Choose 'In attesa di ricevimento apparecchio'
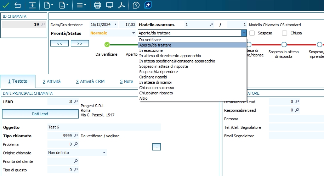 pyautogui.click(x=192, y=56)
